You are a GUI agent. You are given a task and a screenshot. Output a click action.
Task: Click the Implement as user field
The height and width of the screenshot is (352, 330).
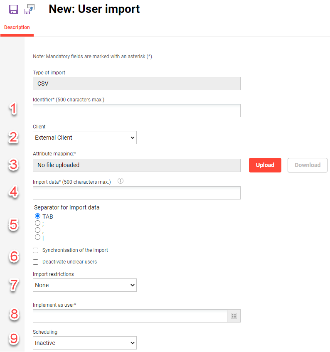(130, 316)
